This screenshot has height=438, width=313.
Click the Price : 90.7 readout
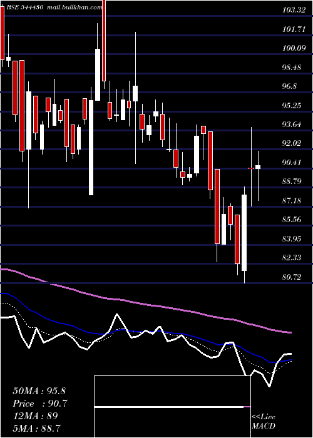pos(40,404)
